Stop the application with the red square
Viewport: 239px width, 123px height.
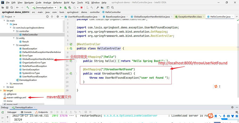(82, 7)
